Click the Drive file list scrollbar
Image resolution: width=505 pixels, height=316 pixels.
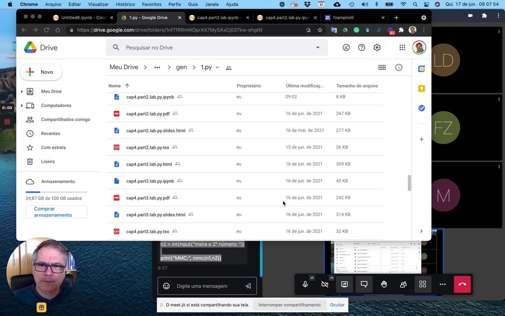pyautogui.click(x=409, y=183)
